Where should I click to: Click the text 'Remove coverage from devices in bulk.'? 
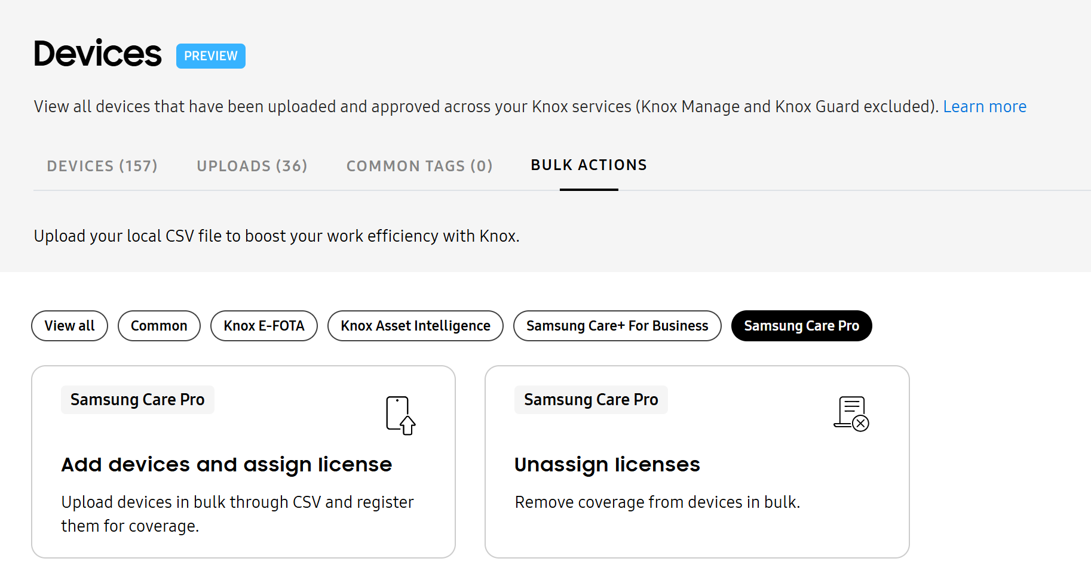[657, 502]
